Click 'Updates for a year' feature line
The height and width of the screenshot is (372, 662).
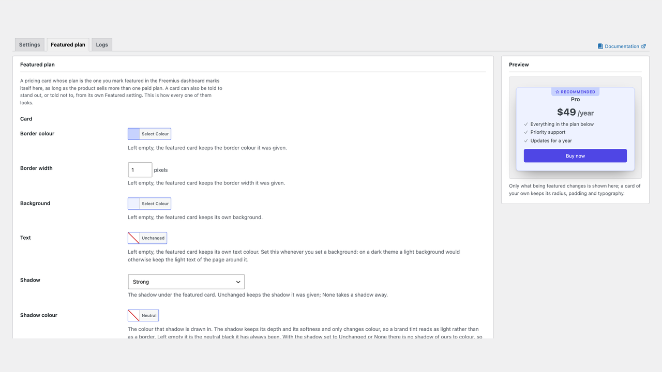coord(551,141)
